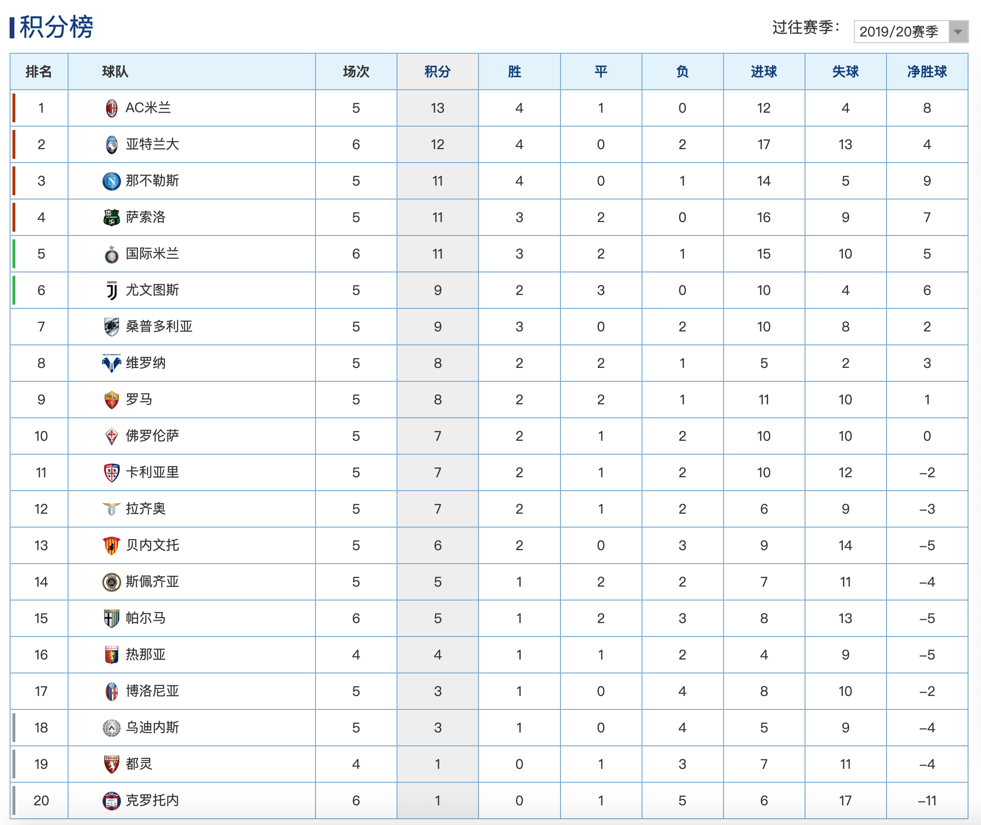Image resolution: width=981 pixels, height=825 pixels.
Task: Click the 净胜球 column header
Action: pos(927,72)
